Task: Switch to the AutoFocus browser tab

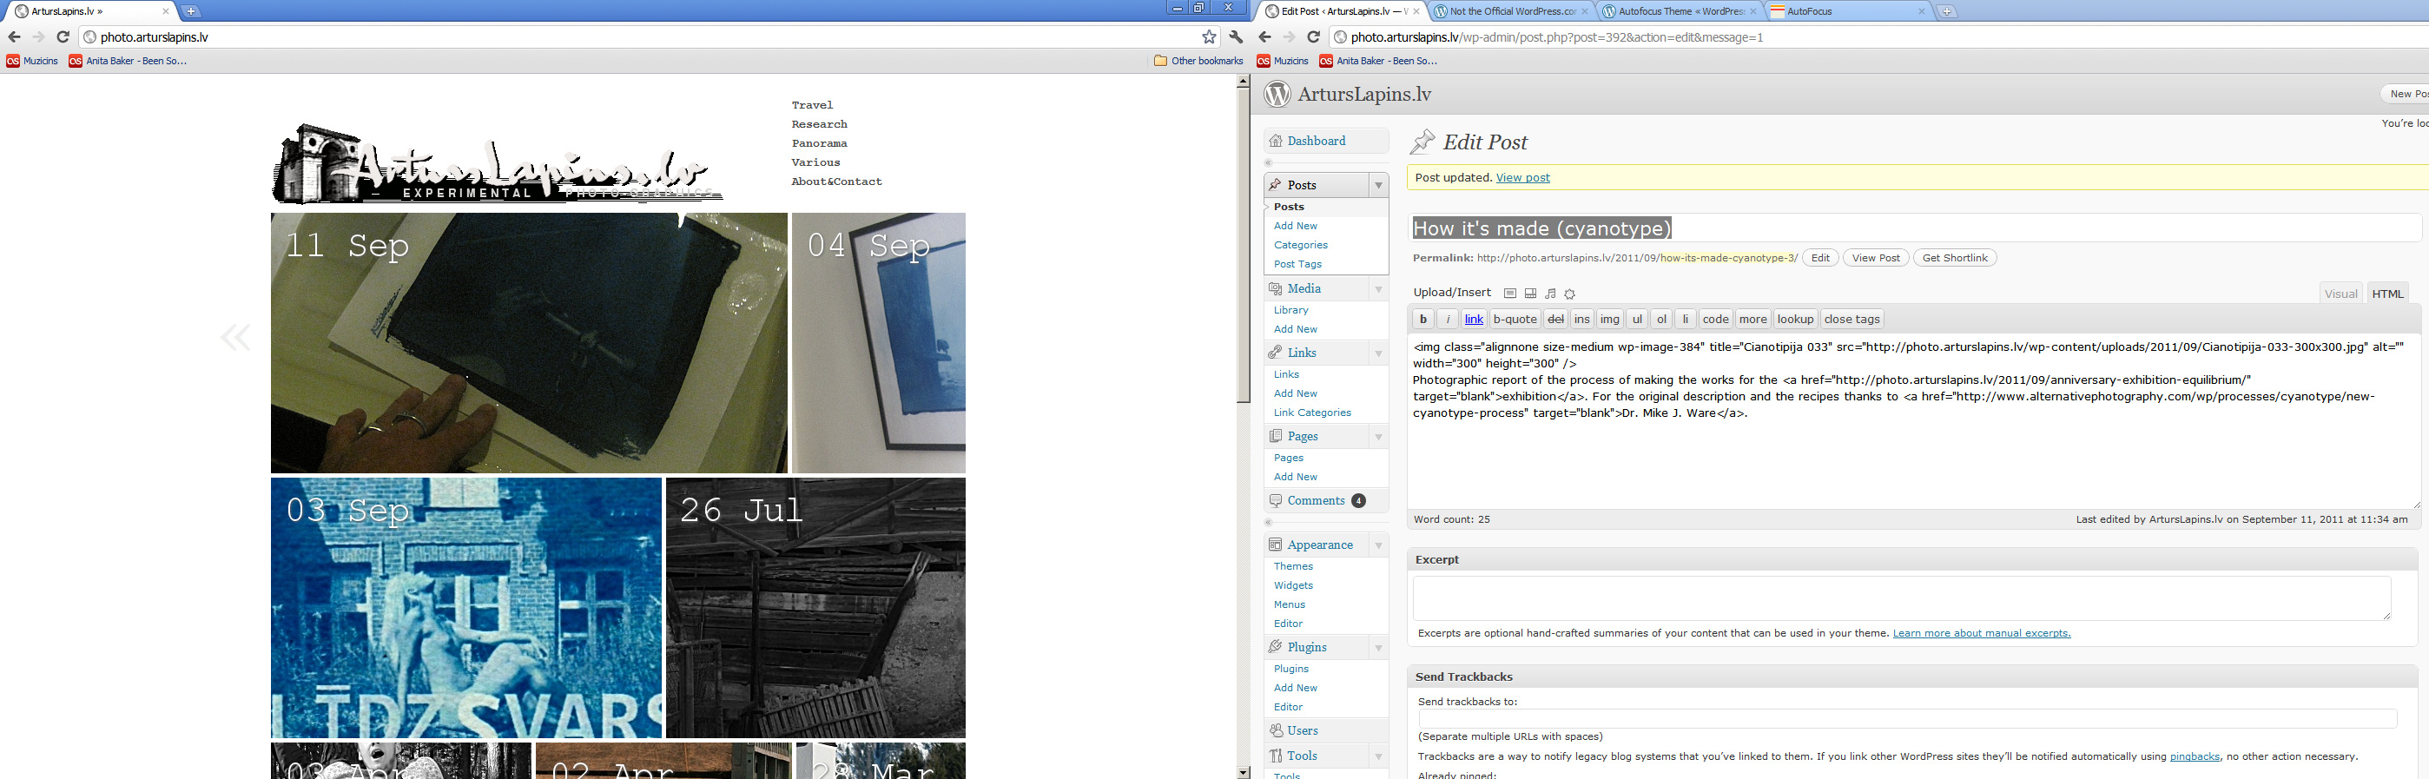Action: click(1845, 11)
